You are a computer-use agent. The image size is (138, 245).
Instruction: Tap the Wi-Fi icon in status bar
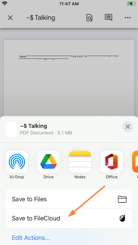pos(5,3)
